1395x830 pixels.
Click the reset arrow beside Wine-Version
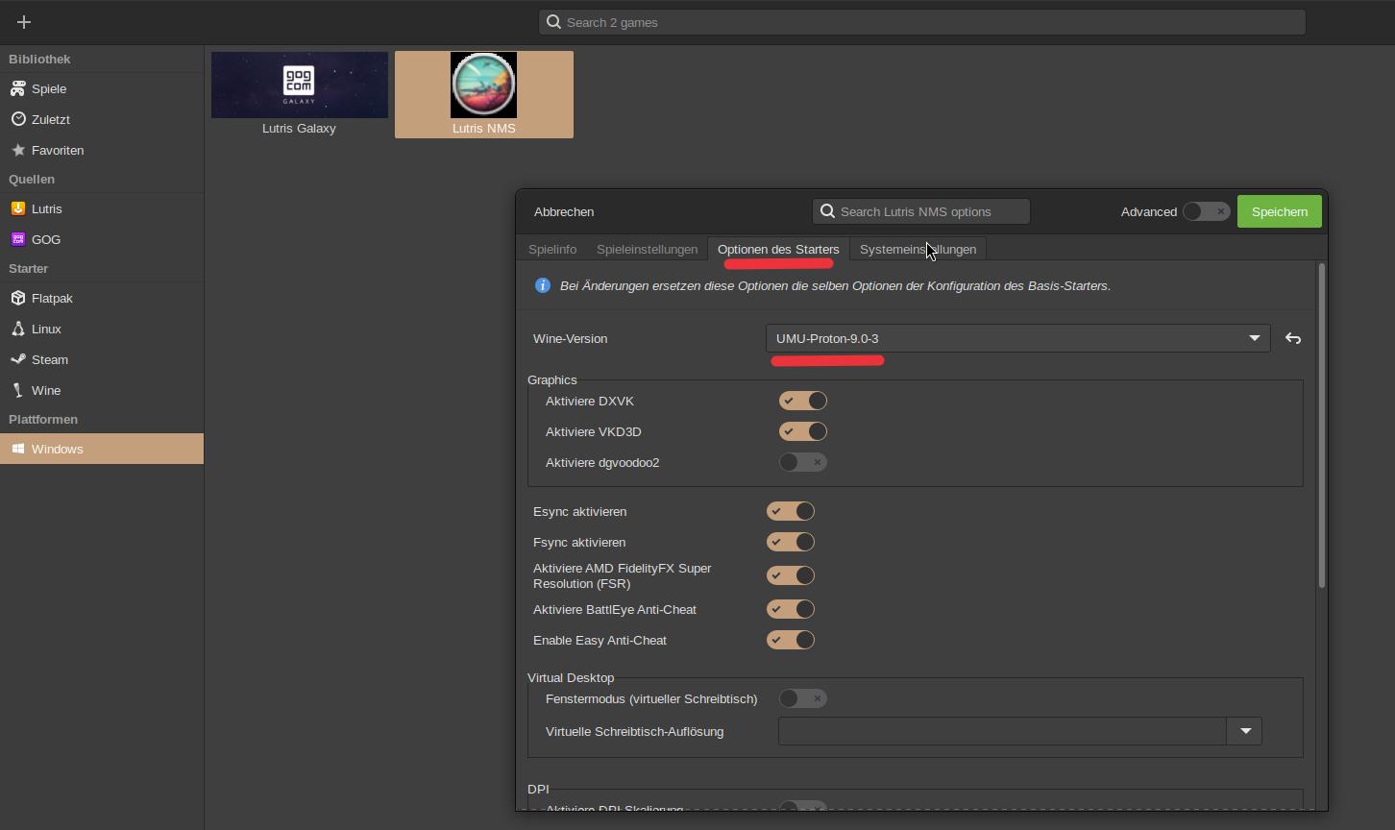pos(1293,338)
